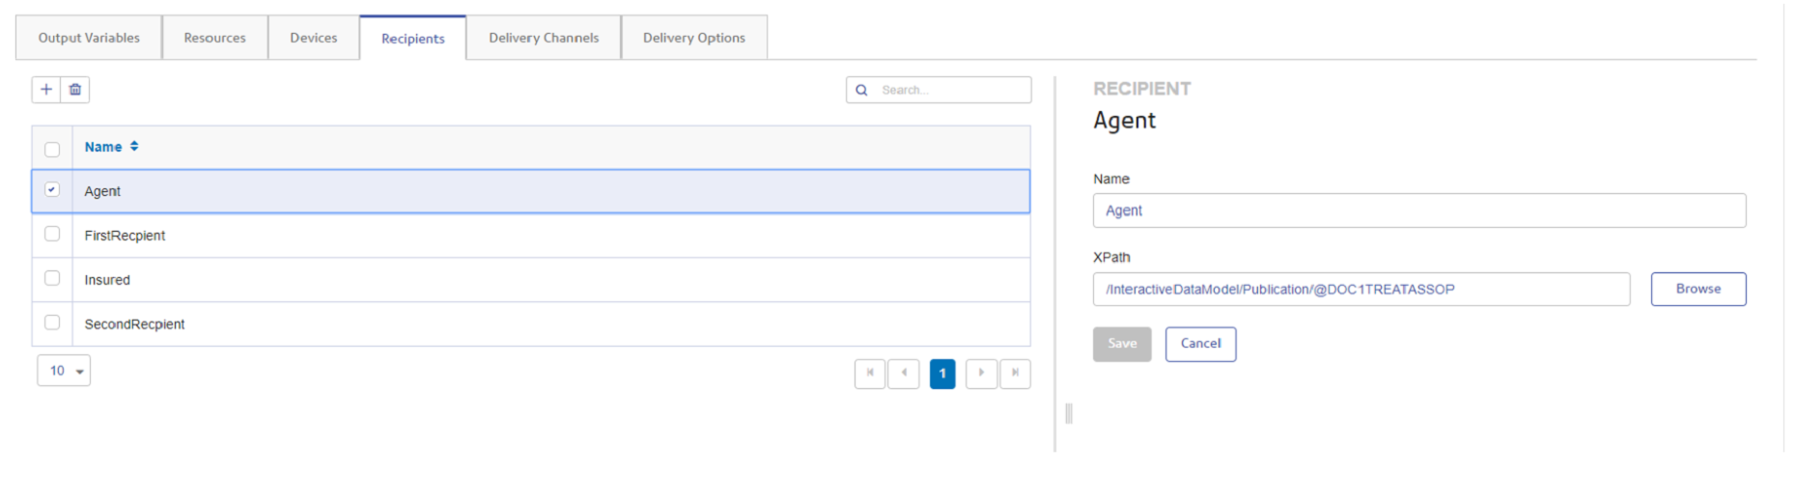Check the FirstRecpient row checkbox
Image resolution: width=1796 pixels, height=477 pixels.
pyautogui.click(x=52, y=235)
